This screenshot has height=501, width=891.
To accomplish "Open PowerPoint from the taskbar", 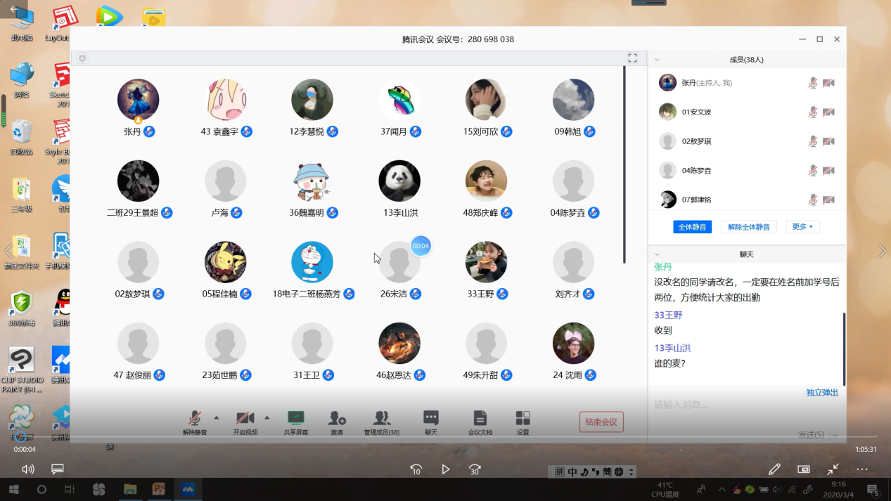I will pyautogui.click(x=158, y=489).
